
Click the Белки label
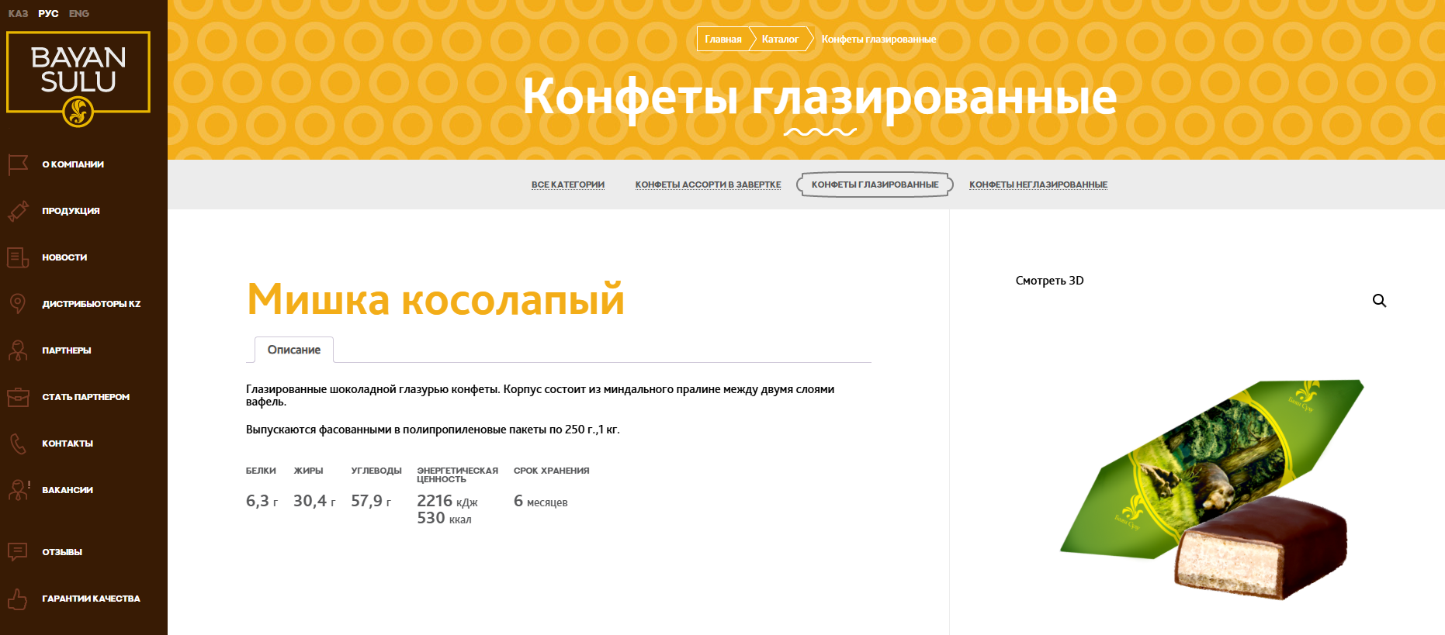coord(261,471)
